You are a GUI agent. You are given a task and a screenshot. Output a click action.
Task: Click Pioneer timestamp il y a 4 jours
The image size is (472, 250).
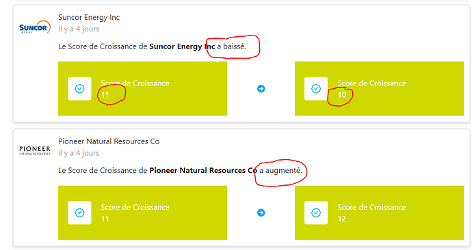point(79,153)
